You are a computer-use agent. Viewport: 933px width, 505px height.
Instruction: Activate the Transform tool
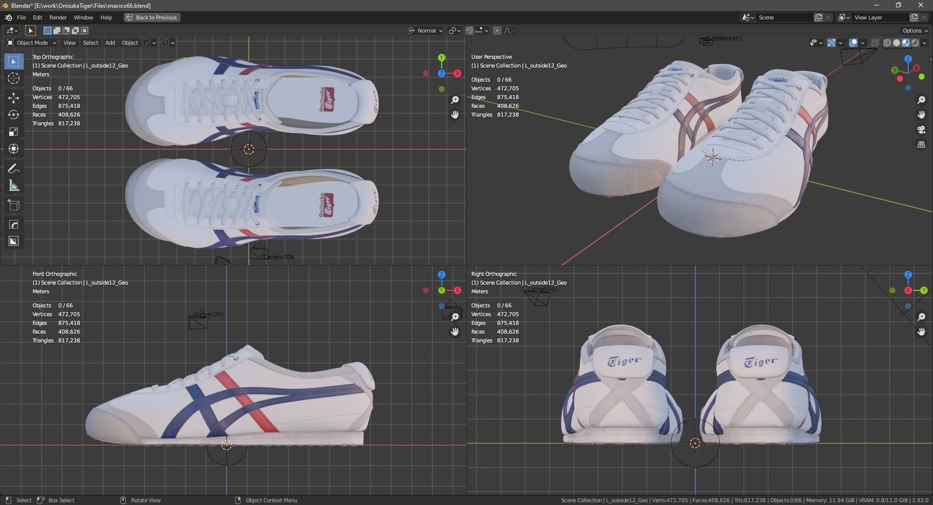pos(14,149)
